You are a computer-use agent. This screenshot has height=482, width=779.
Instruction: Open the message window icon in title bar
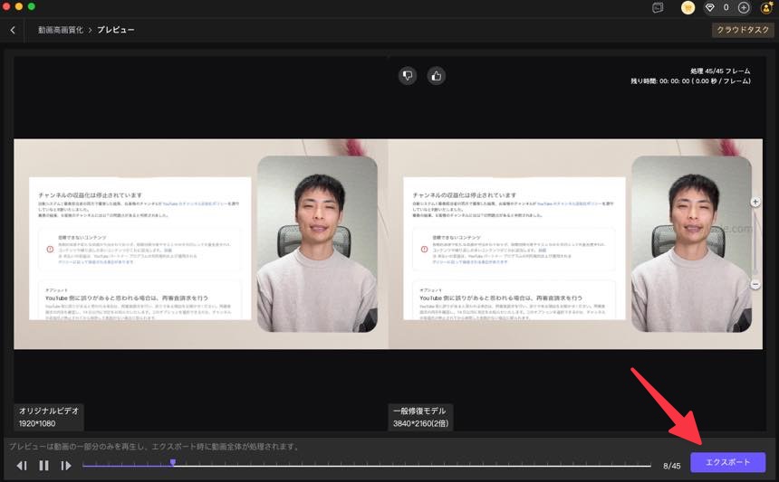click(x=658, y=7)
